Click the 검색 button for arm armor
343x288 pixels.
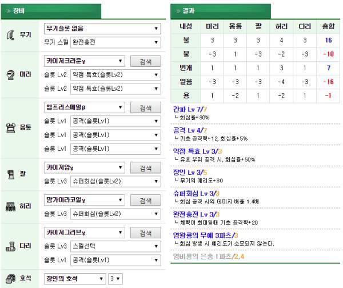146,168
